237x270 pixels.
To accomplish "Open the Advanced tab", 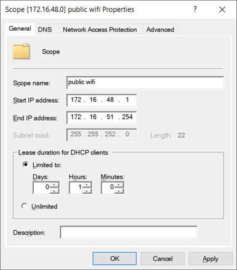I will click(160, 30).
